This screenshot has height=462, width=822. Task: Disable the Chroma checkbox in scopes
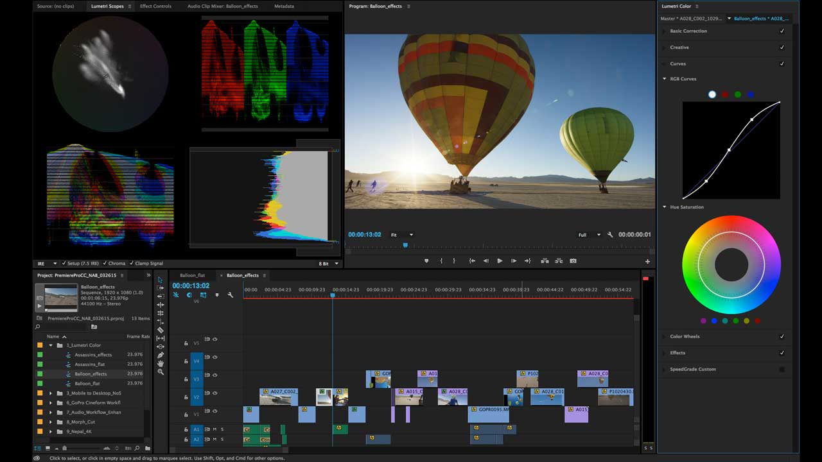(x=105, y=264)
